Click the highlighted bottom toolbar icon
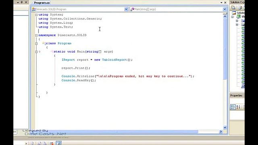258x145 pixels. point(59,143)
